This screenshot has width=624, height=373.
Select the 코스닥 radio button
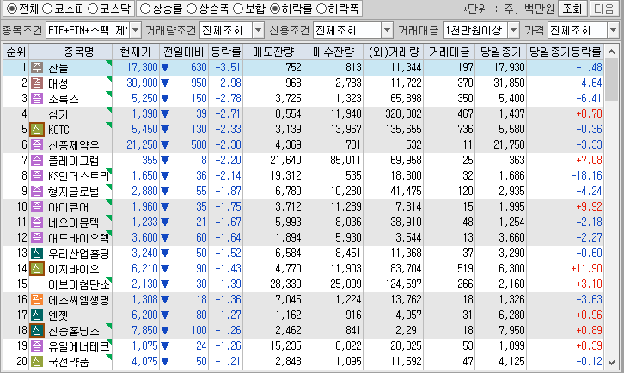coord(93,9)
